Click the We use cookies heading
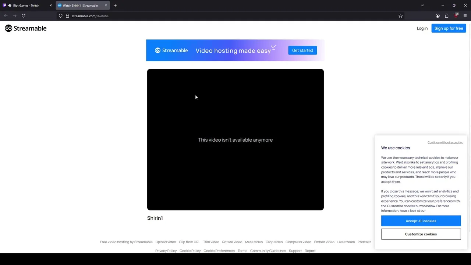The image size is (471, 265). coord(396,148)
